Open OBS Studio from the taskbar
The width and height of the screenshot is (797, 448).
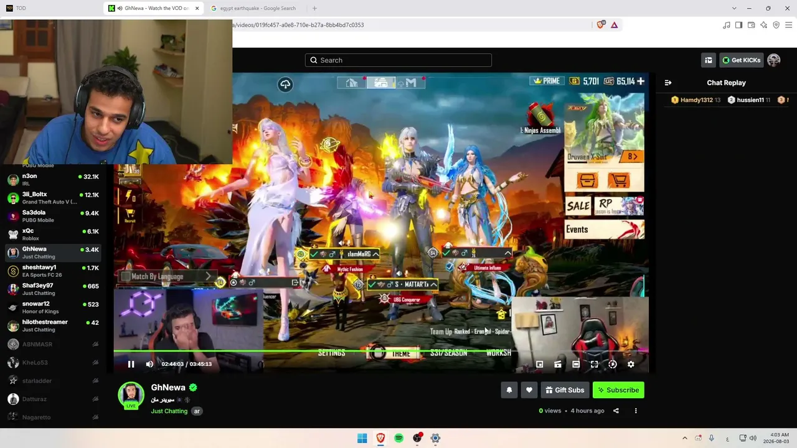[x=417, y=438]
